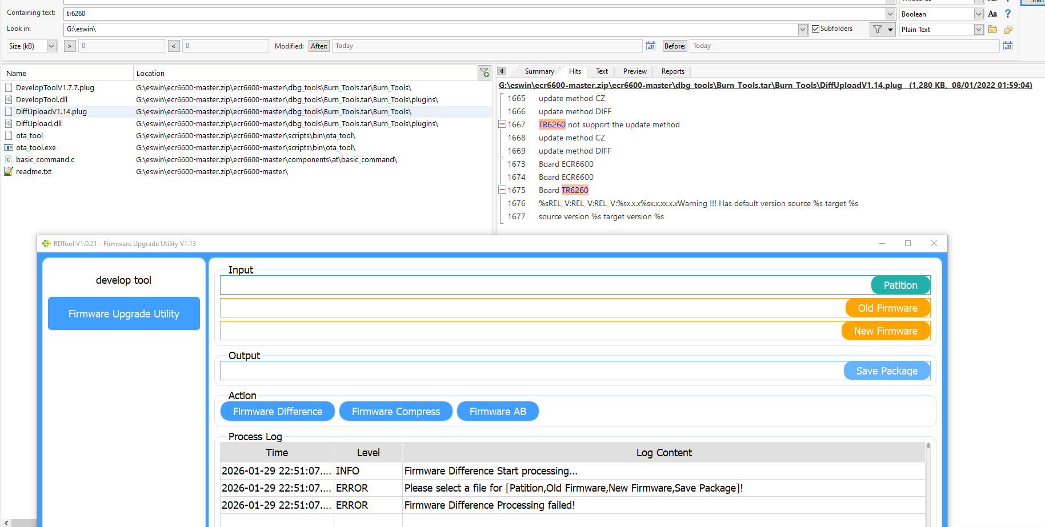
Task: Click the less-than size button
Action: [x=174, y=46]
